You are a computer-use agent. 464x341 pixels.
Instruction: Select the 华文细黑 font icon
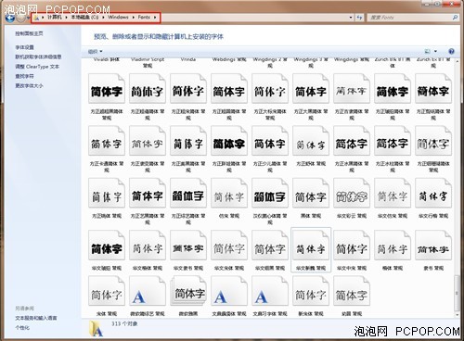point(270,245)
